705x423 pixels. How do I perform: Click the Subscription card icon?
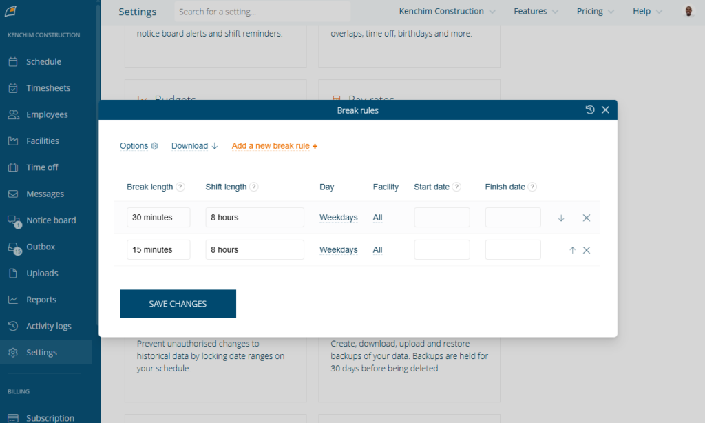(x=13, y=418)
